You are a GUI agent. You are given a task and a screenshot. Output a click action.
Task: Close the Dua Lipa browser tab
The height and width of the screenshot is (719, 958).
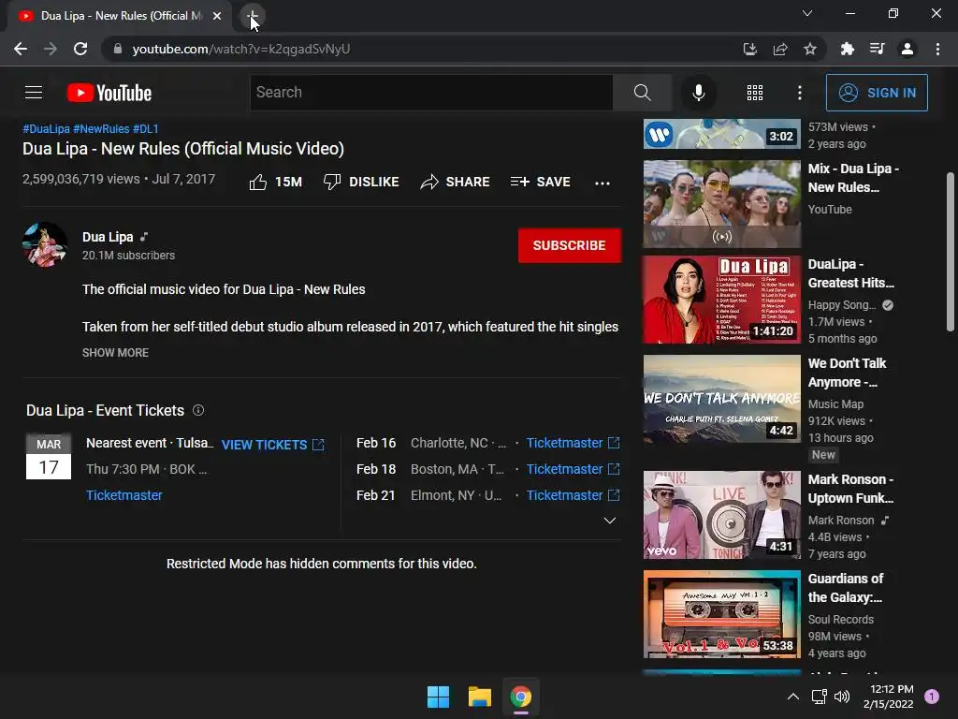coord(217,16)
